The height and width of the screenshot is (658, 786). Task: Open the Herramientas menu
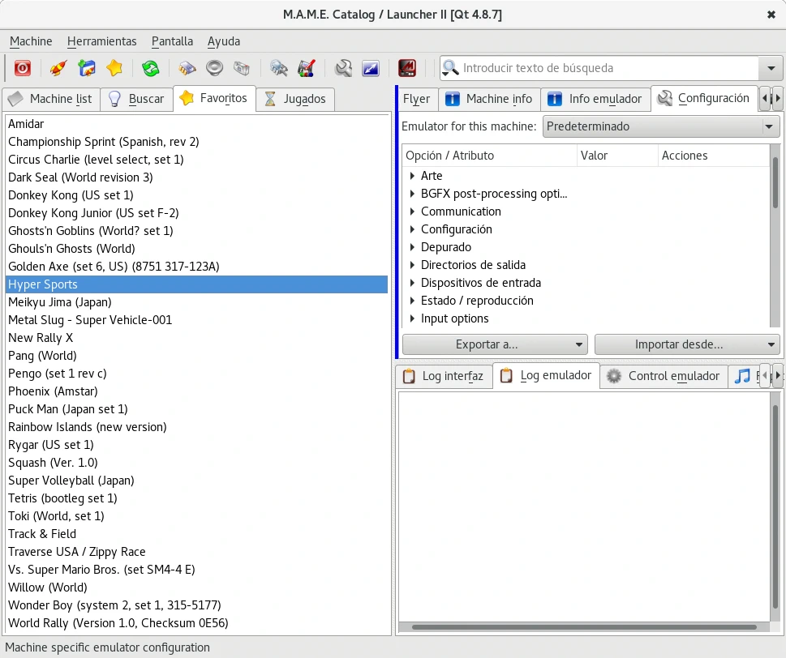coord(101,41)
